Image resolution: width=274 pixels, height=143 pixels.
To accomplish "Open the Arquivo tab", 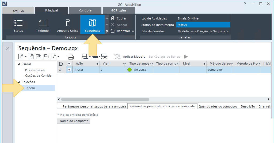I will pos(18,11).
